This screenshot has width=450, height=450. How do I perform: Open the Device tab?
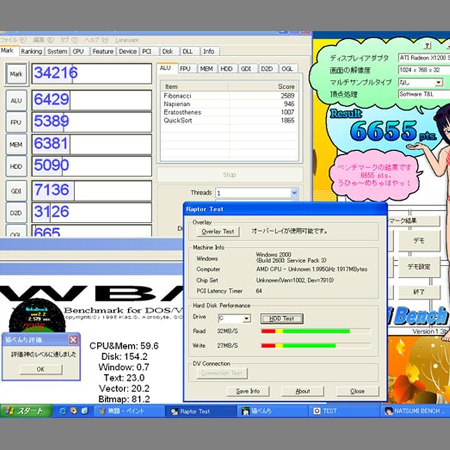(x=127, y=51)
